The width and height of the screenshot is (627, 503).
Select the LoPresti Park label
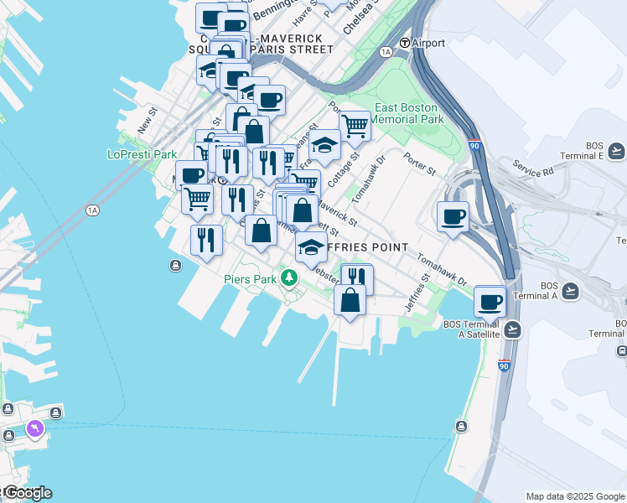coord(142,154)
